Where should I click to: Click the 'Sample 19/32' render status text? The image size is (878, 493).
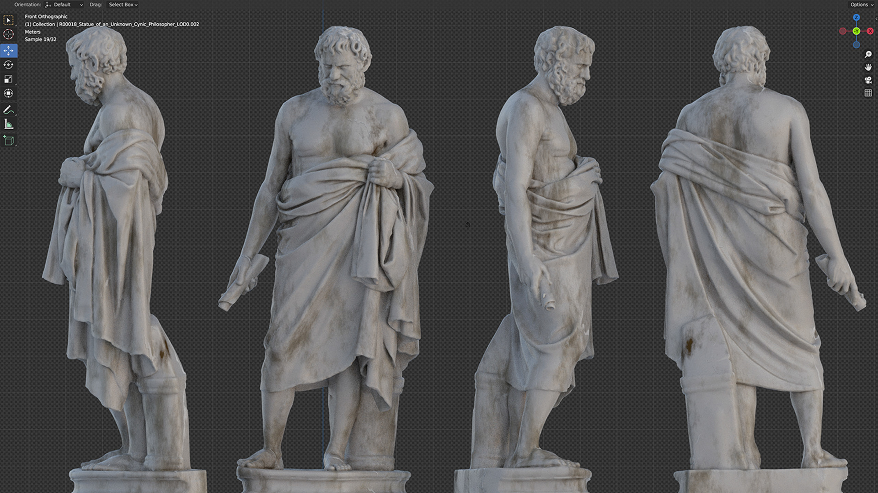coord(41,39)
